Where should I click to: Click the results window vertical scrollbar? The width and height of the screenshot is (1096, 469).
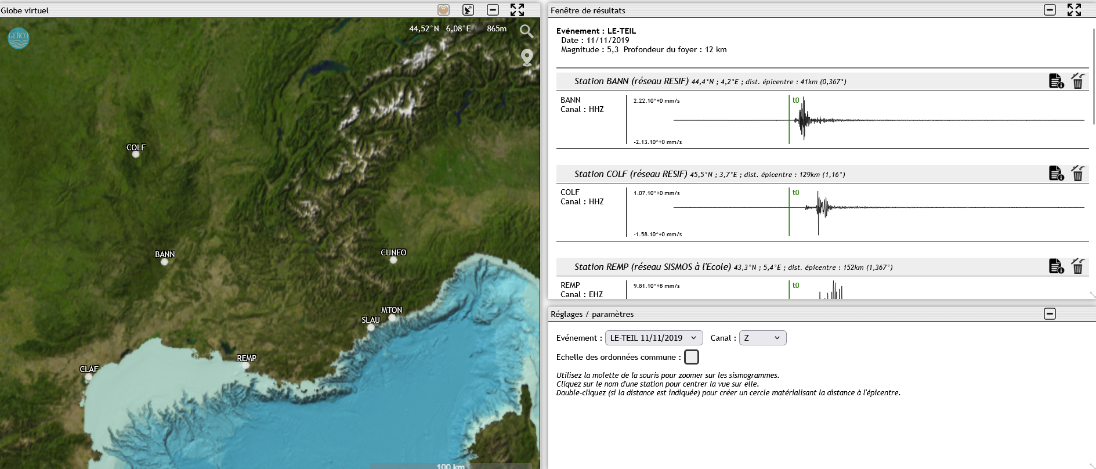point(1093,75)
